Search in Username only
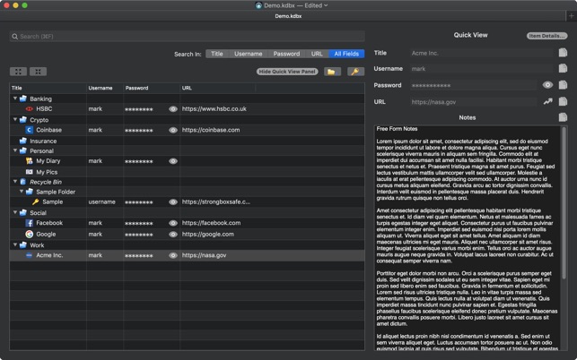577x360 pixels. (x=248, y=54)
